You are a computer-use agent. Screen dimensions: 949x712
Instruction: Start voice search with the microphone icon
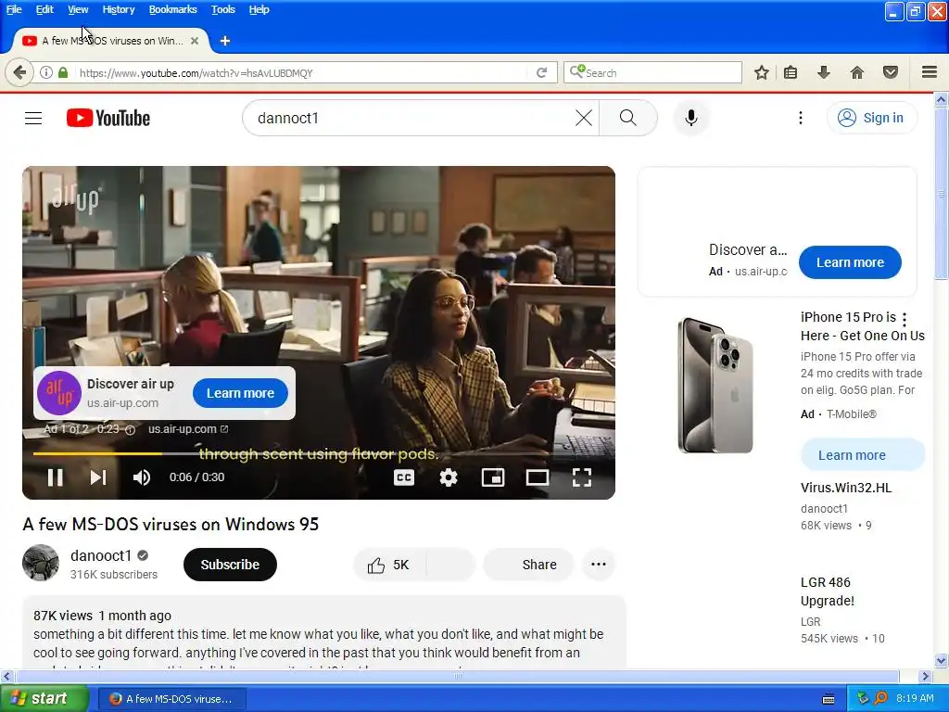point(691,118)
